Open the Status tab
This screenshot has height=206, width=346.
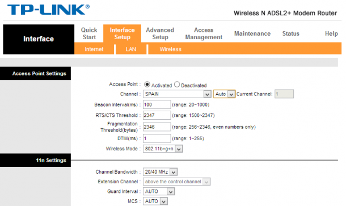point(290,33)
